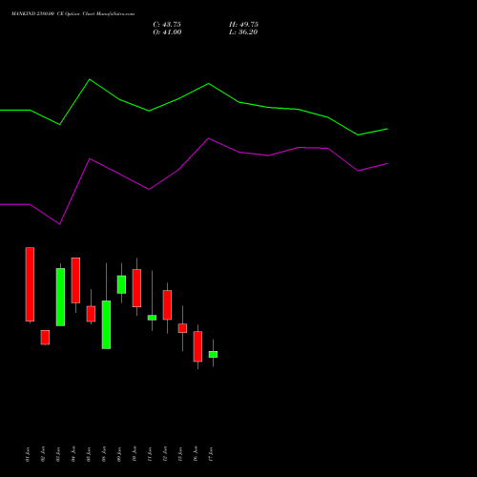
Task: Select the 08 date label on axis
Action: pos(104,454)
